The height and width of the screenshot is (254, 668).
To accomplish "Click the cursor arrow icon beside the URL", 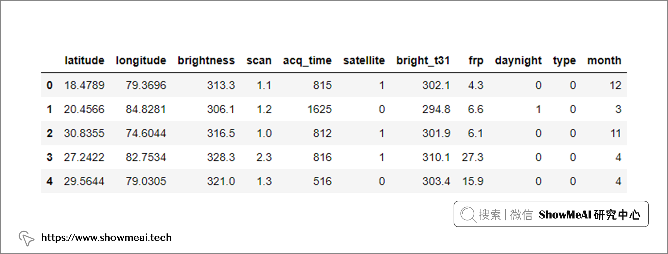I will pyautogui.click(x=26, y=238).
